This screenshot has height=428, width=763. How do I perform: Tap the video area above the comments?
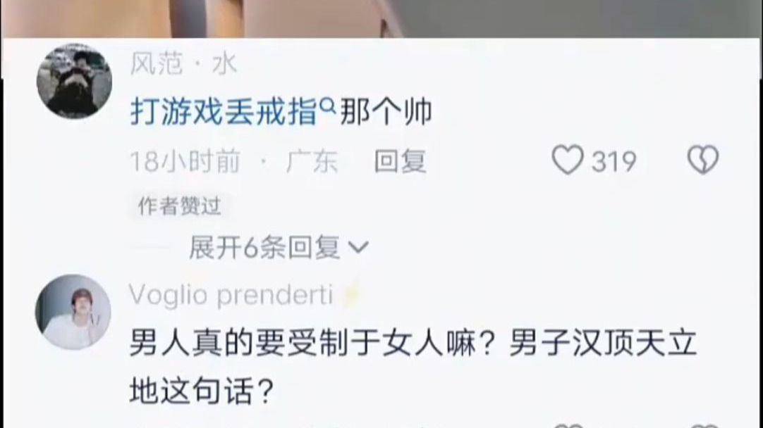(x=381, y=18)
